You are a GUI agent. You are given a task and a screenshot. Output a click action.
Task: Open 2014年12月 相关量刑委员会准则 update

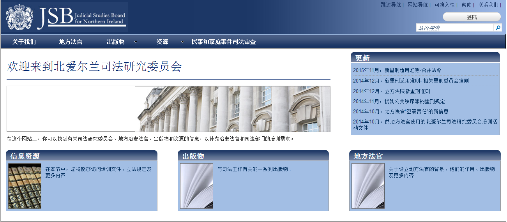coord(411,81)
